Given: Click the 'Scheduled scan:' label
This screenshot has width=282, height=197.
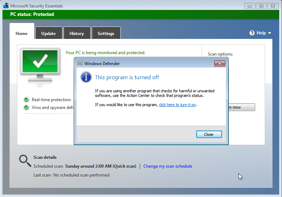Looking at the screenshot, I should (48, 166).
